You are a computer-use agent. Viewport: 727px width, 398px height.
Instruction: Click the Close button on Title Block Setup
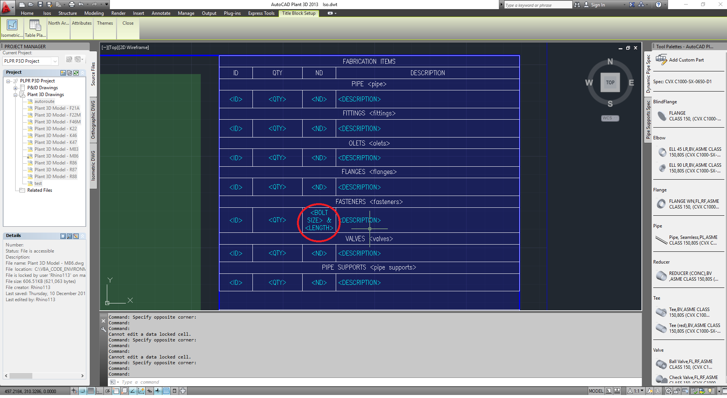click(x=127, y=23)
